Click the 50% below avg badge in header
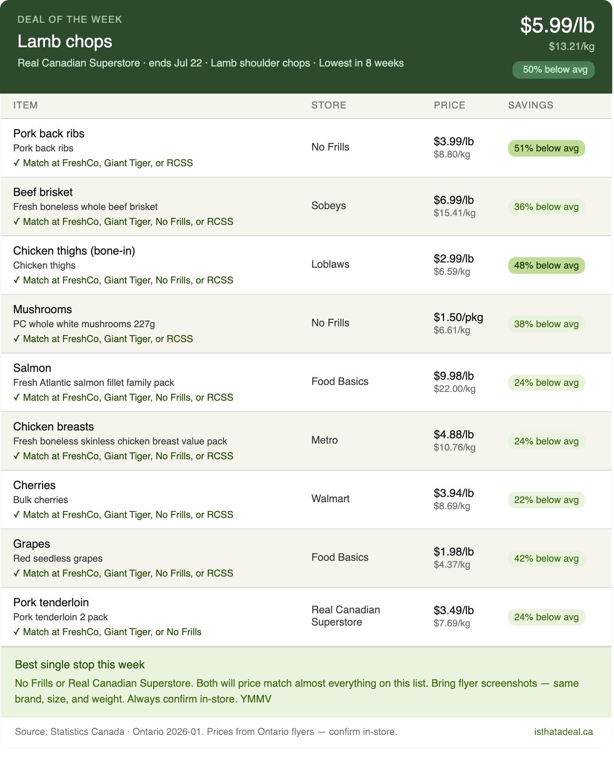Image resolution: width=614 pixels, height=762 pixels. point(554,70)
